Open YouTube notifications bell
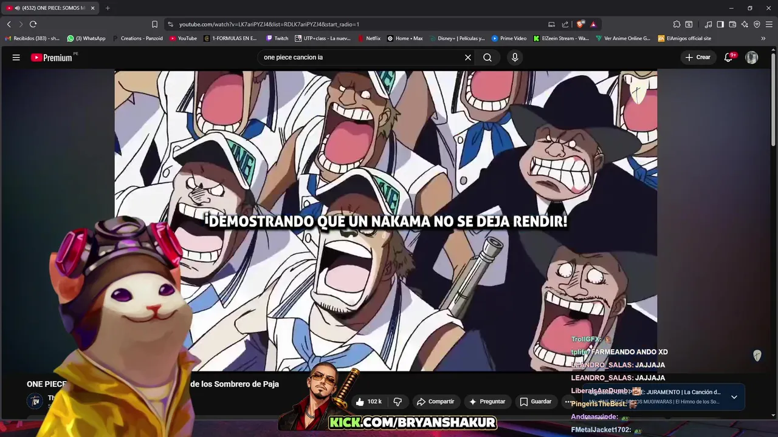 [729, 57]
